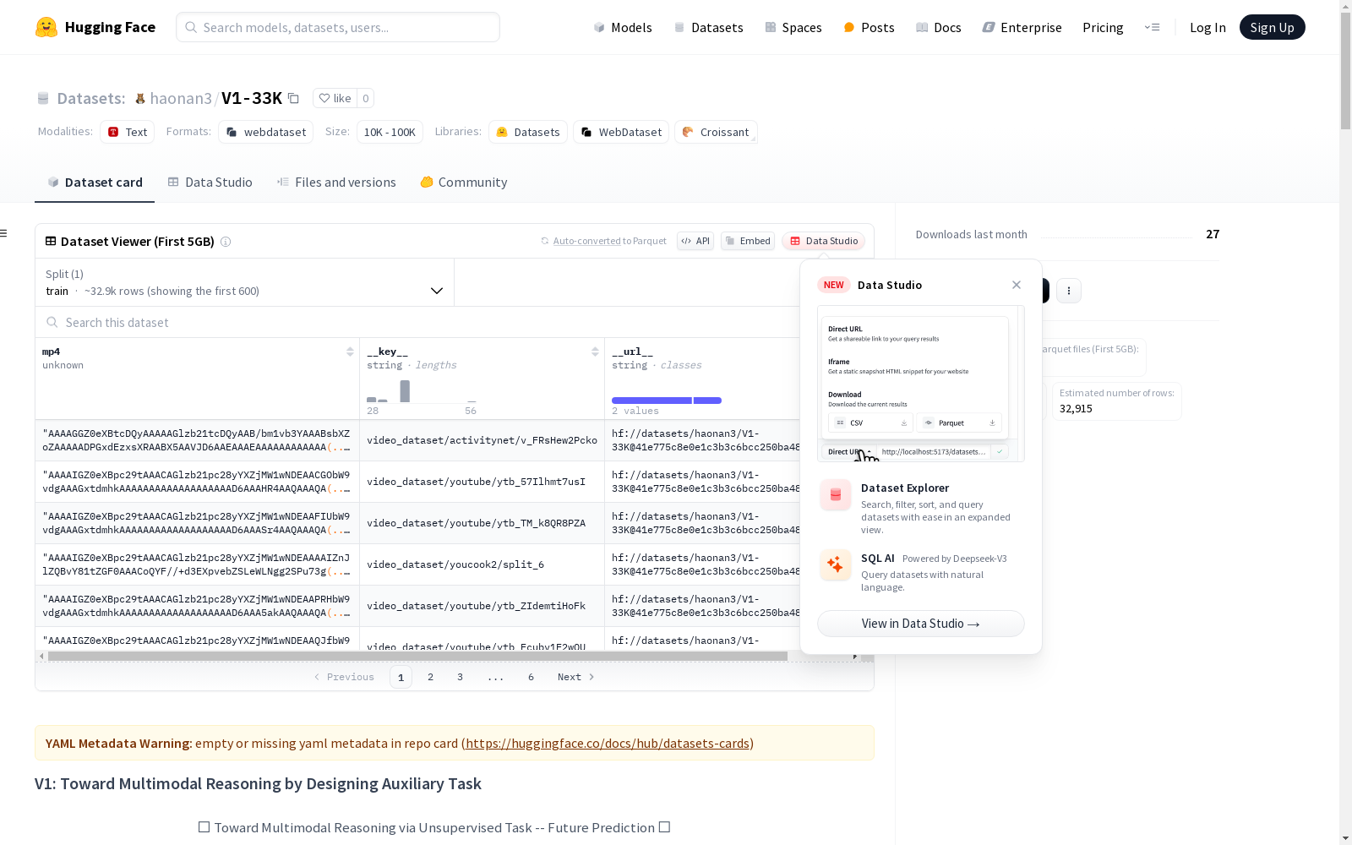Click cell video_dataset/youcook2/split_6
The image size is (1352, 845).
482,564
